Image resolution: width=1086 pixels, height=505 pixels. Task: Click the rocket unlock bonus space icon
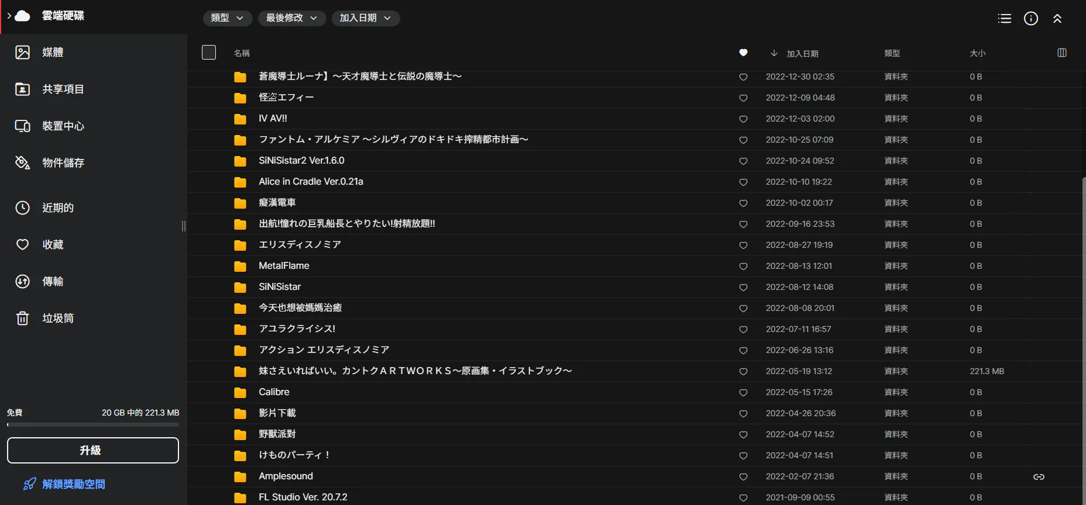(29, 484)
